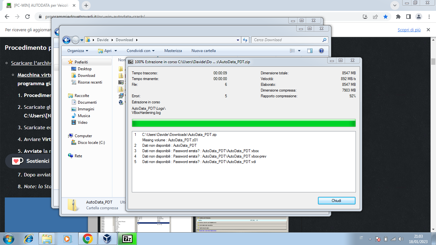Screen dimensions: 436x245
Task: Open Chrome profile avatar
Action: coord(418,17)
